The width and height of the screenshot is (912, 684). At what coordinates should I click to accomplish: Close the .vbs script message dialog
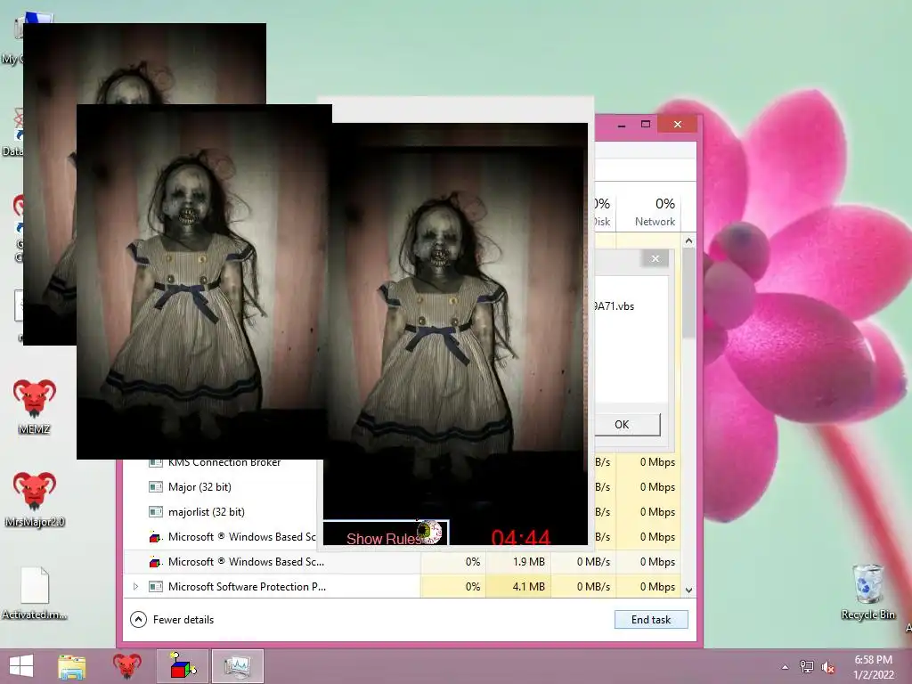tap(655, 259)
